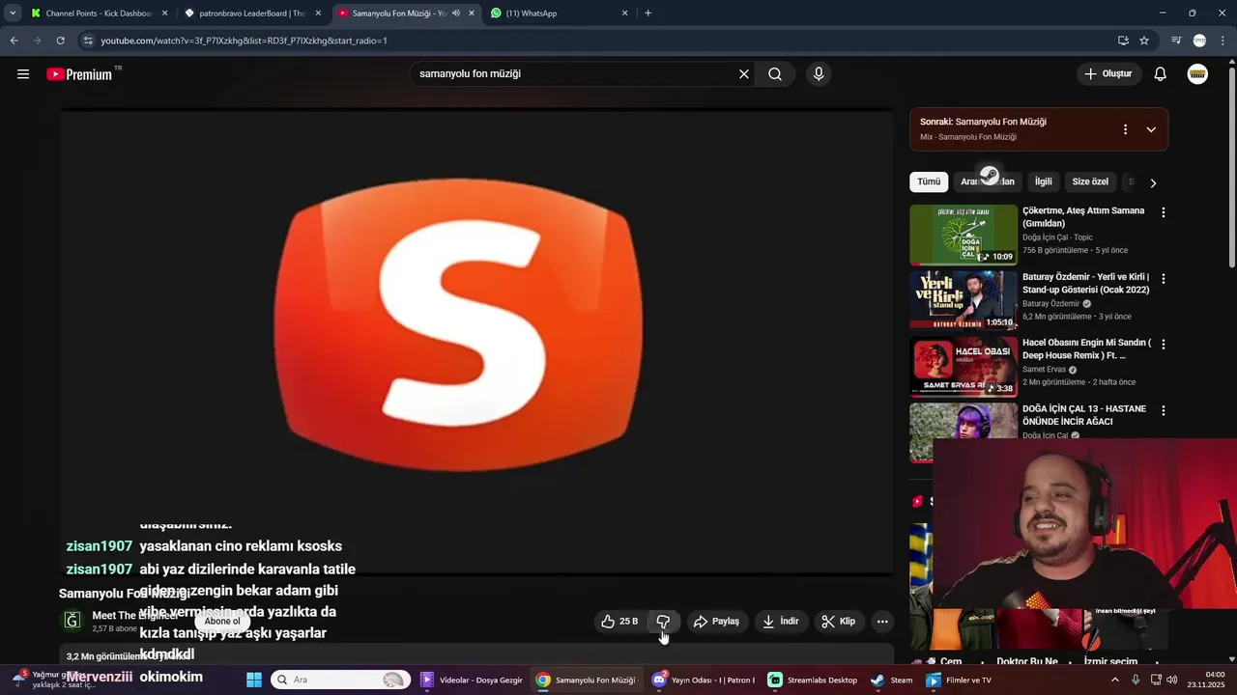Open Filmler ve TV taskbar app
1237x695 pixels.
point(959,680)
